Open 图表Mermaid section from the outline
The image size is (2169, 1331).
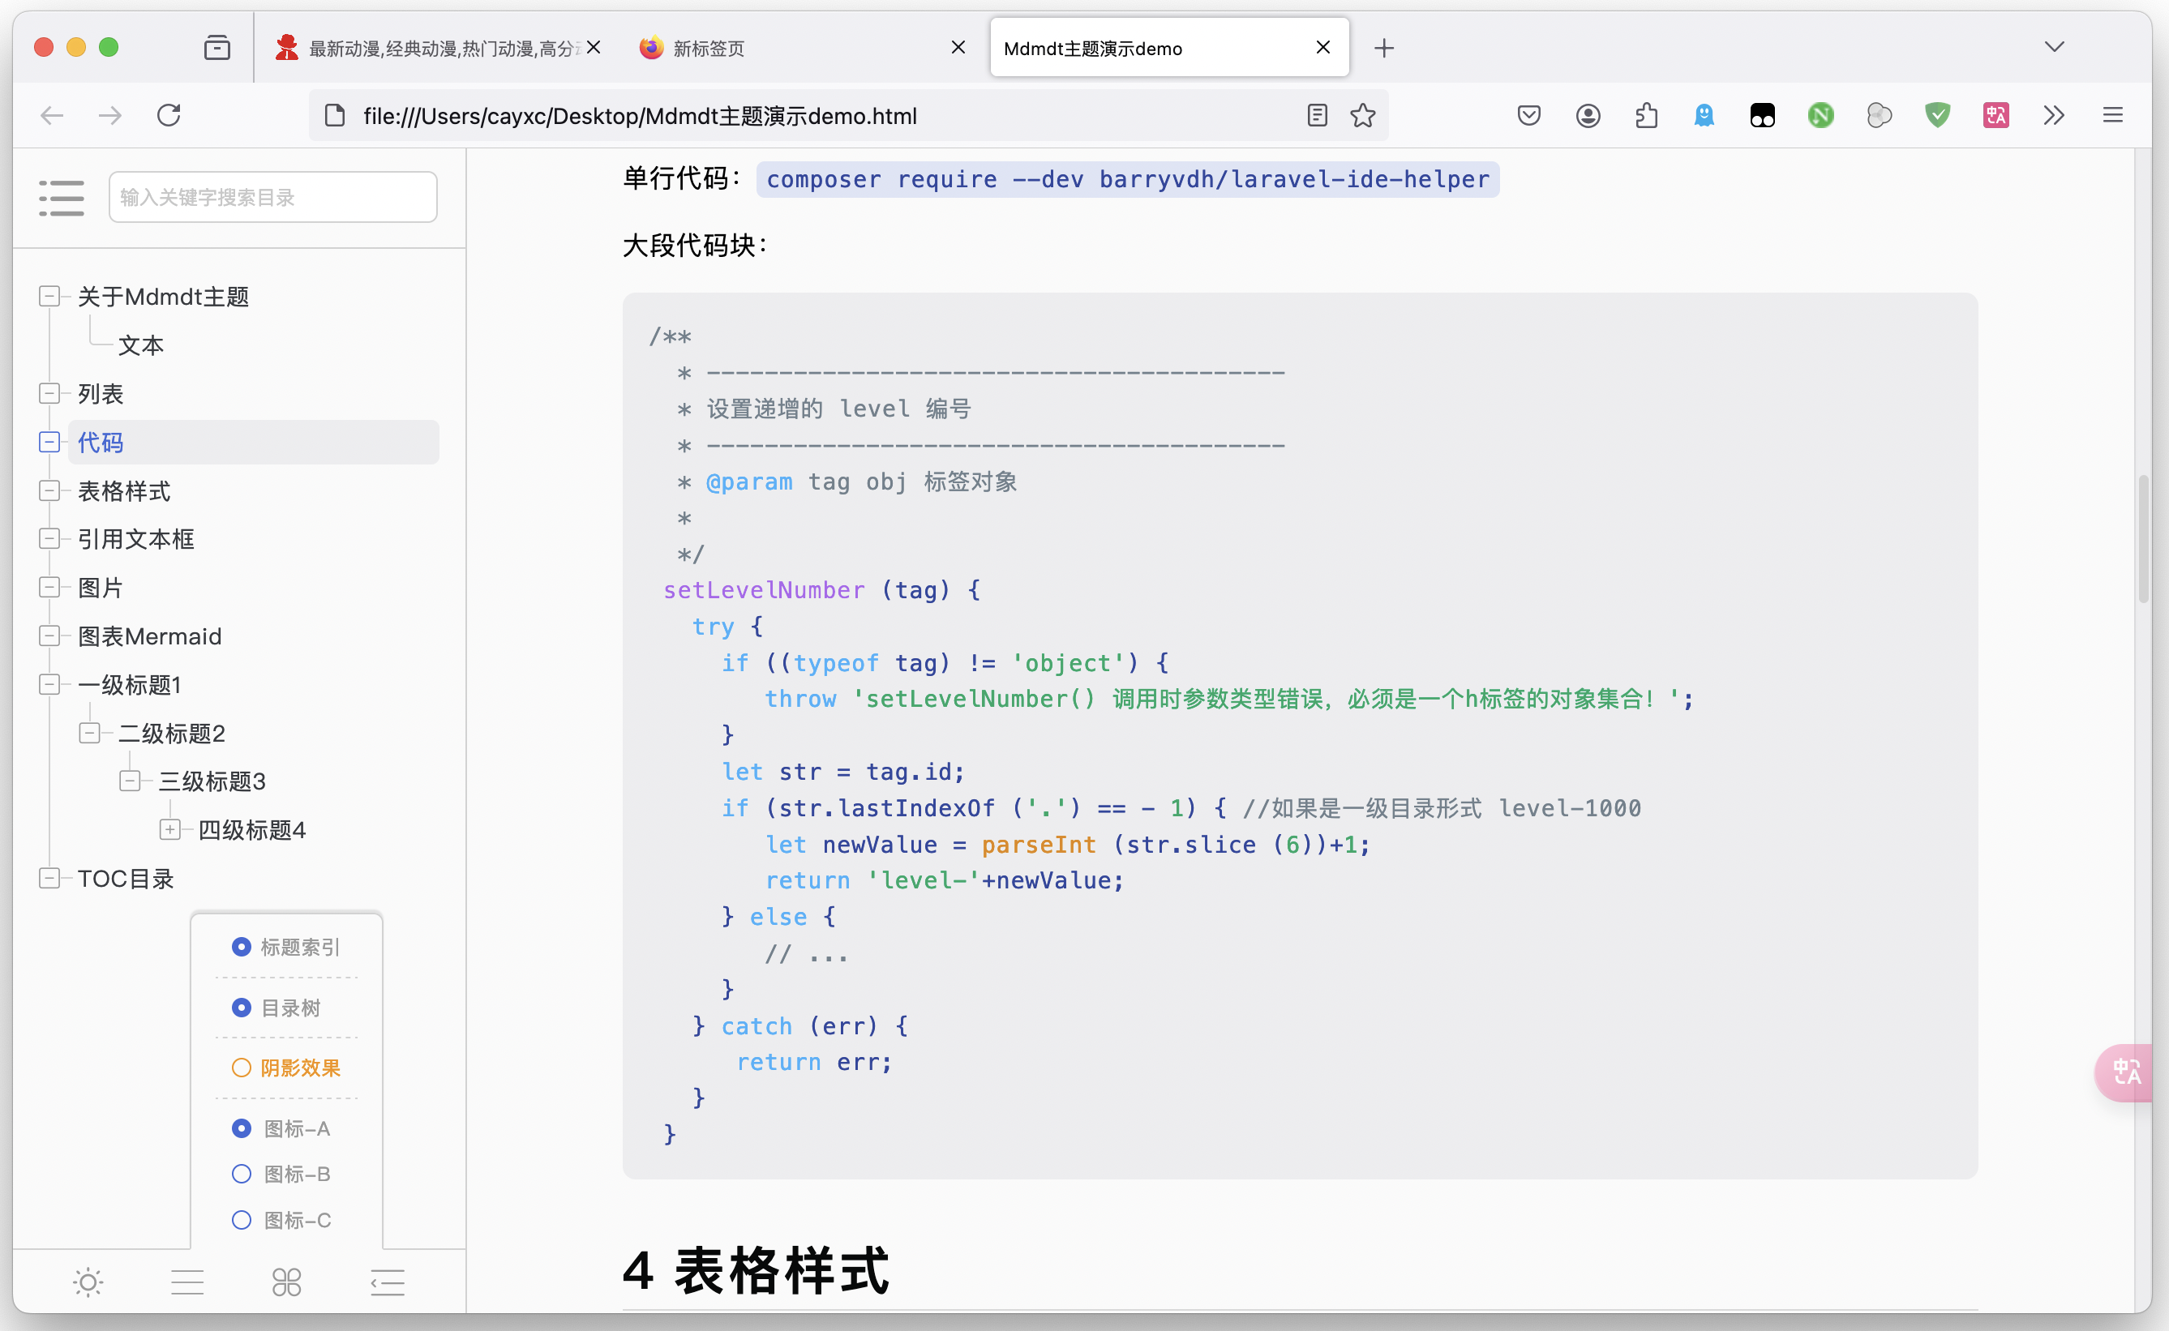pos(150,636)
